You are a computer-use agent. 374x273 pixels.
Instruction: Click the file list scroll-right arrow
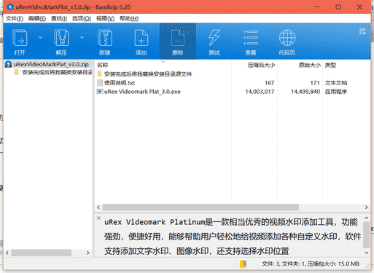tap(366, 207)
